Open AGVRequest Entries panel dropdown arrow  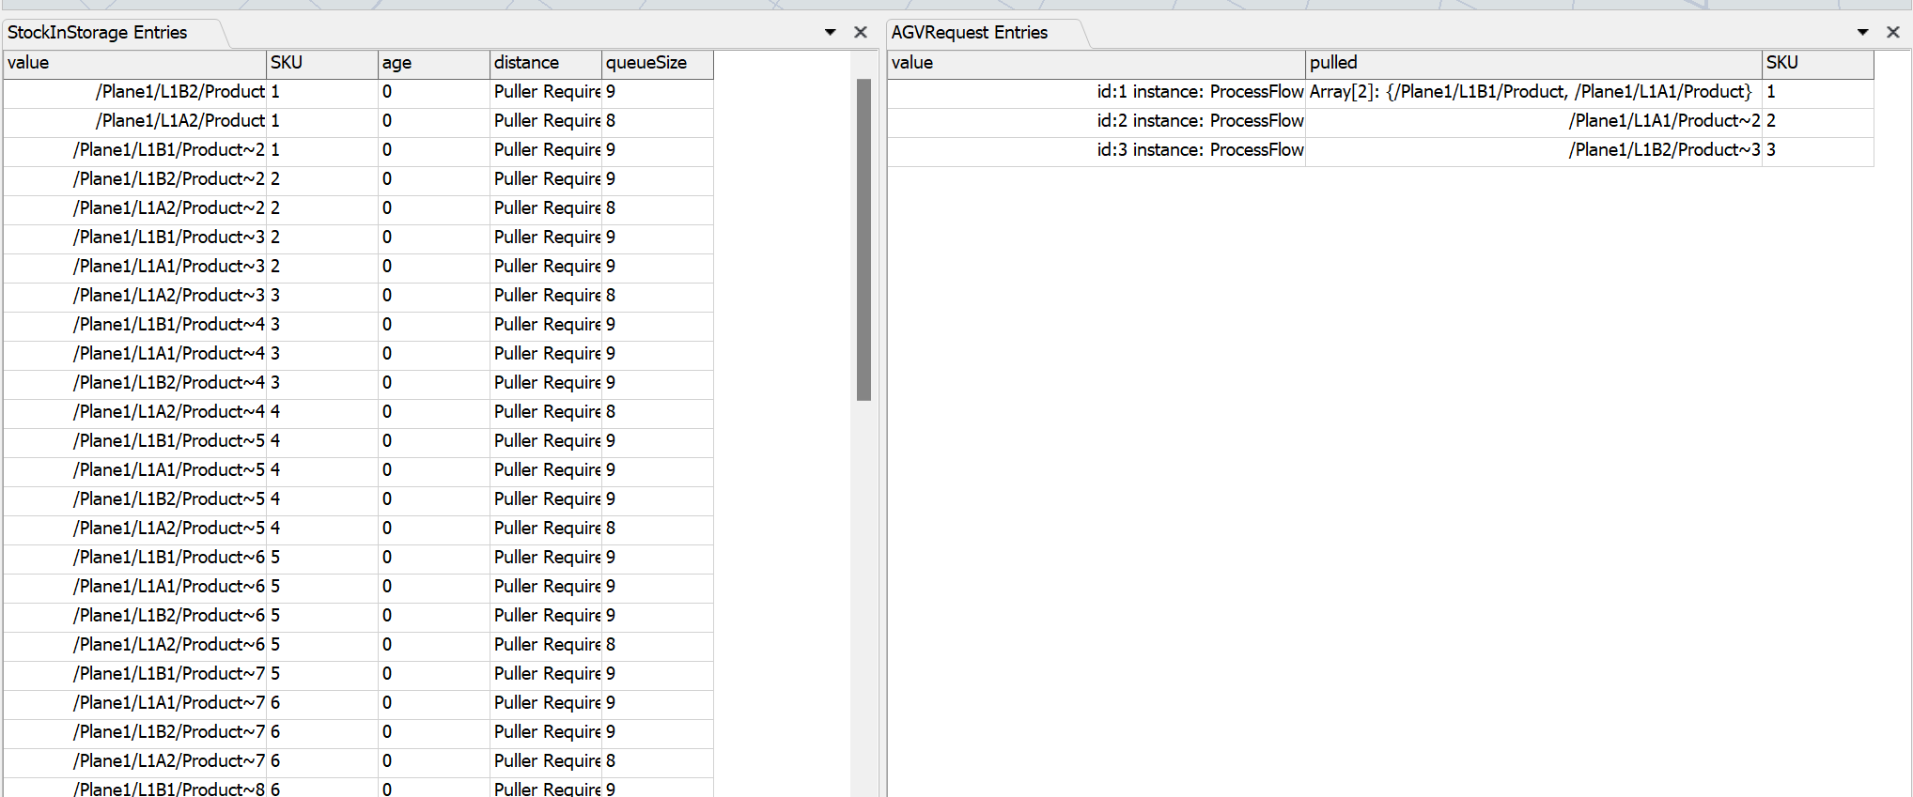(1862, 32)
